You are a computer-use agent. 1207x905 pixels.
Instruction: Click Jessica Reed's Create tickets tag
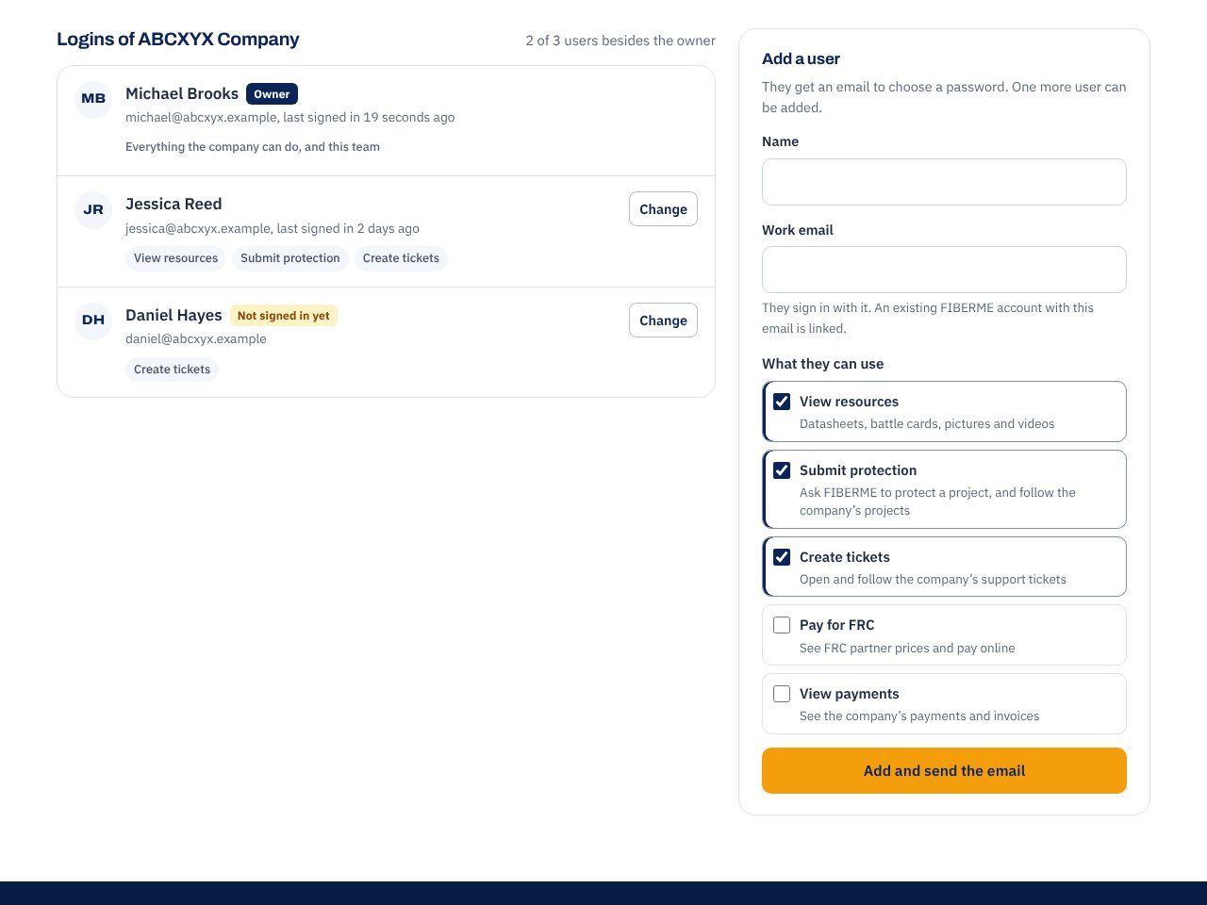click(x=401, y=258)
